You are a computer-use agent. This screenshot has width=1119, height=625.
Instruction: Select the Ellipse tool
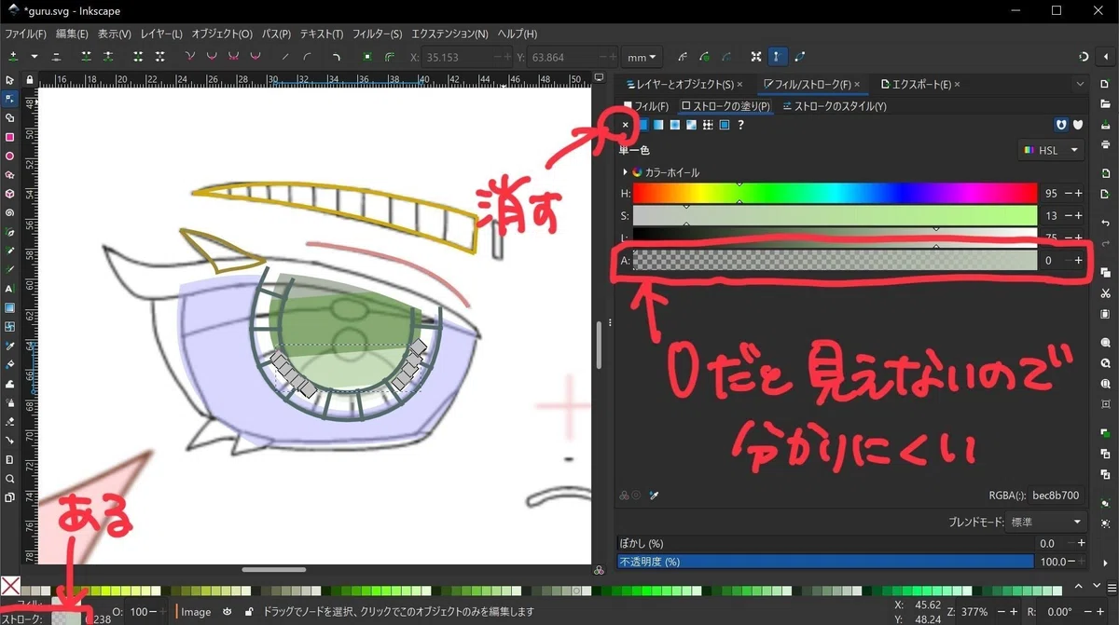pos(9,156)
